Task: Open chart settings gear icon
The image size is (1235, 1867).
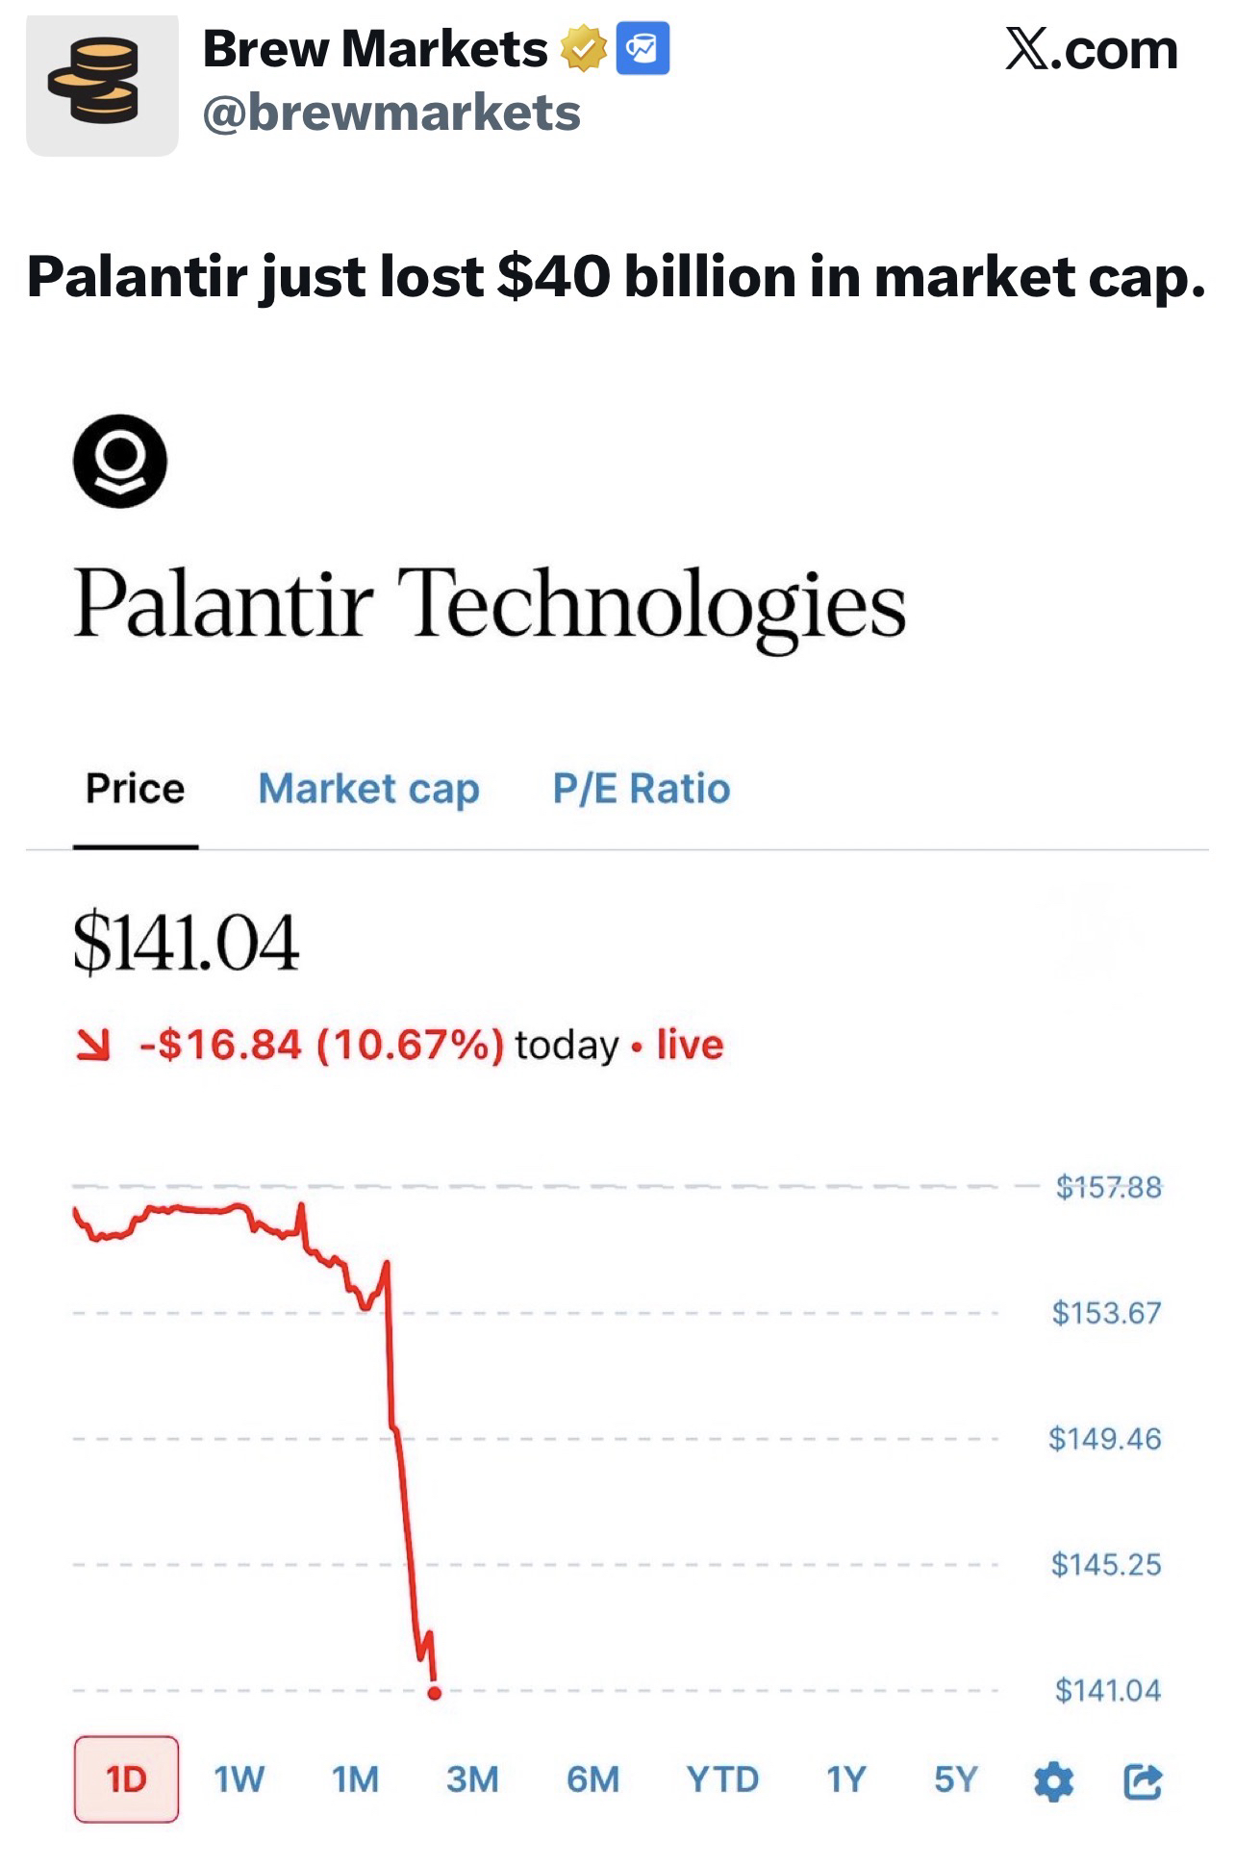Action: coord(1053,1780)
